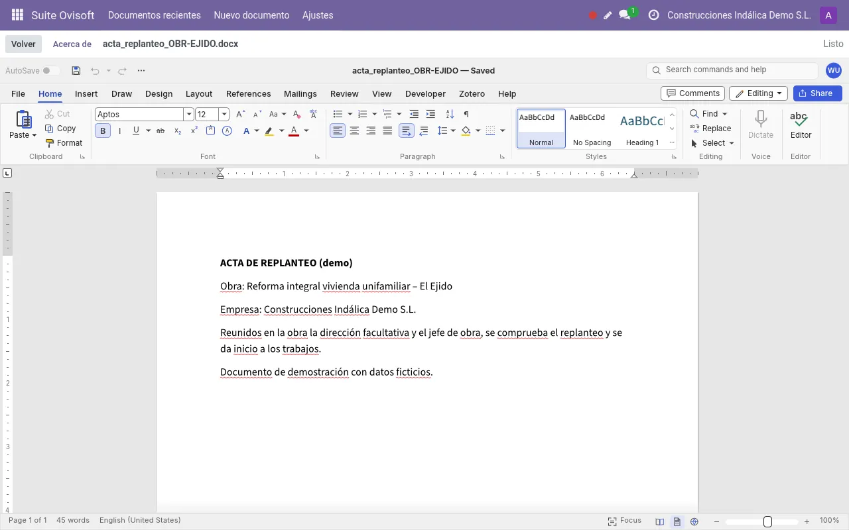Select the Heading 1 style thumbnail
Screen dimensions: 849x530
642,128
